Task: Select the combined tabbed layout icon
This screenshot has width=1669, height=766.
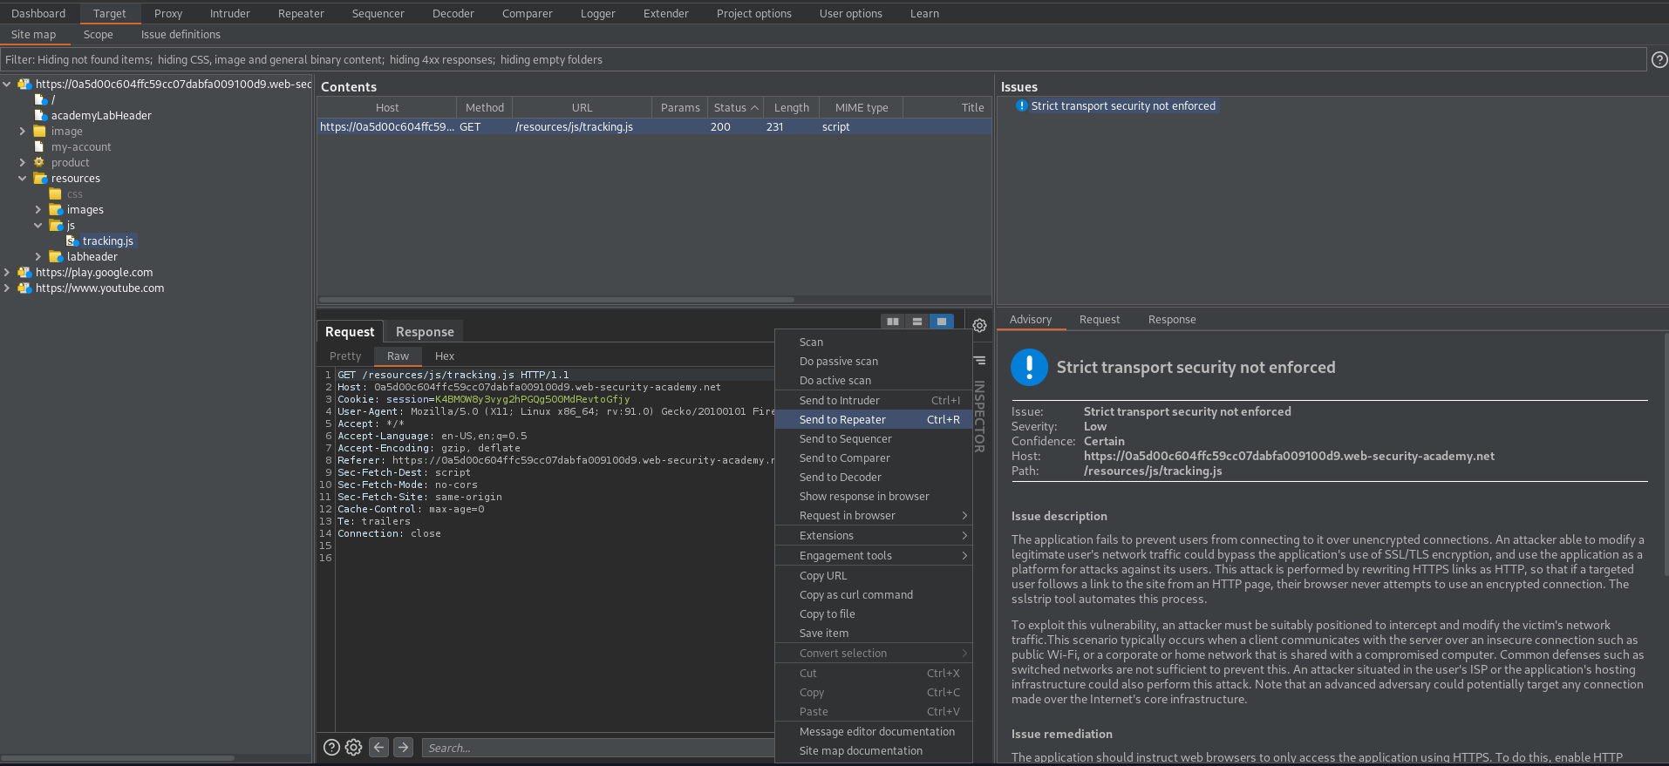Action: coord(942,322)
